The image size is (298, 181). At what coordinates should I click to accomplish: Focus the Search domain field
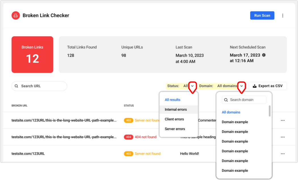coord(244,100)
